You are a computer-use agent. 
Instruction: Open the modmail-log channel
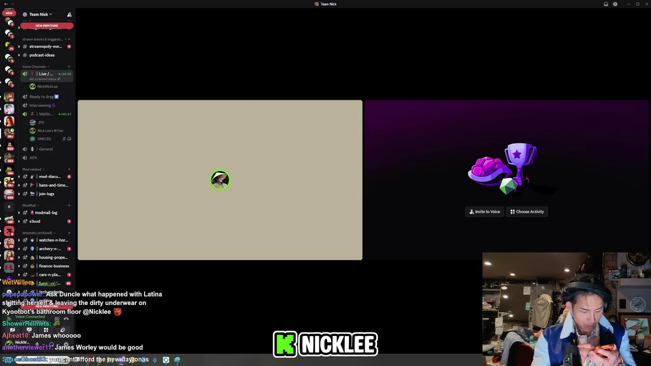46,213
